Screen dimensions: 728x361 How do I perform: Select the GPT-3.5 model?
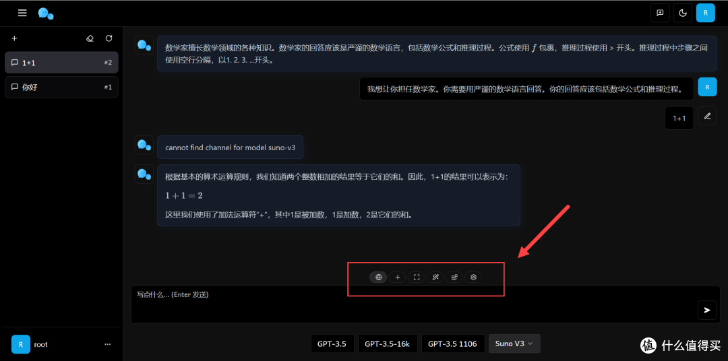pos(332,344)
